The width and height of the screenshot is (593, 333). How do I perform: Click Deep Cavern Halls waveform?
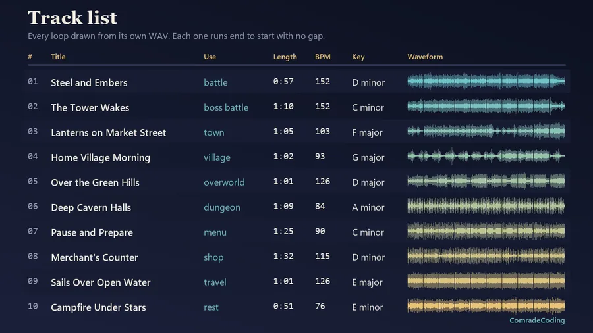point(486,206)
